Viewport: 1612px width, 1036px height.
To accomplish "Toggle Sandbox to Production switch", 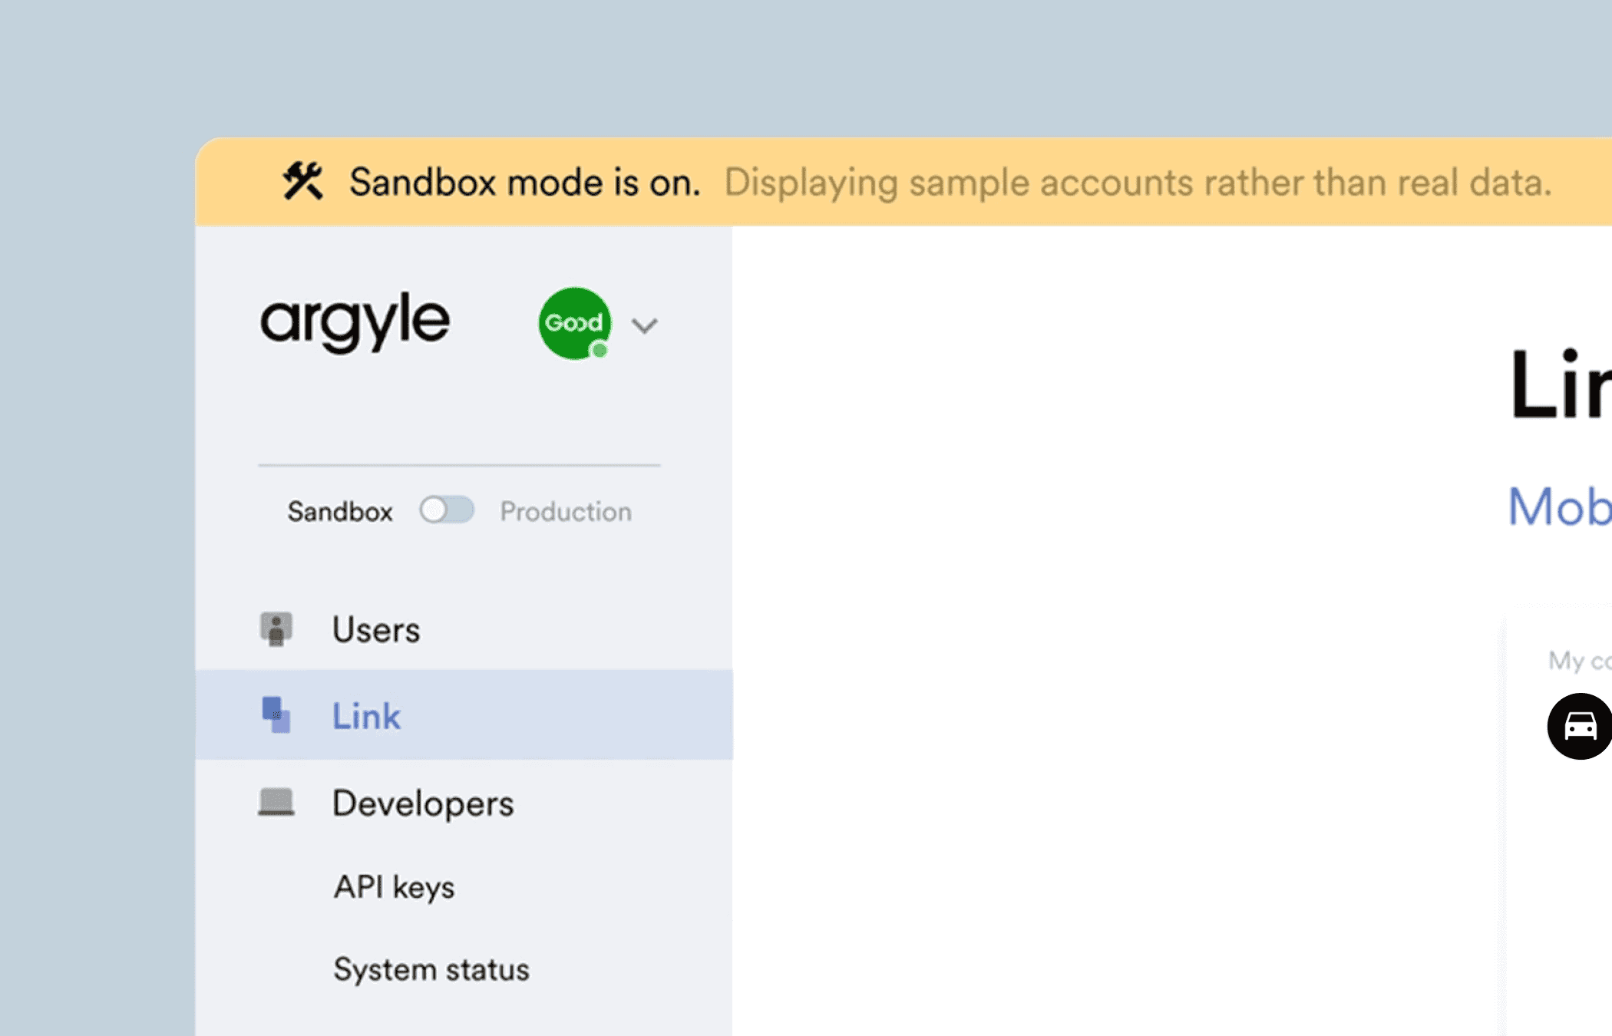I will tap(447, 510).
